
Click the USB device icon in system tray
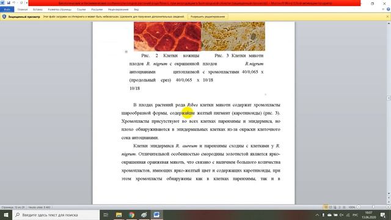point(323,215)
